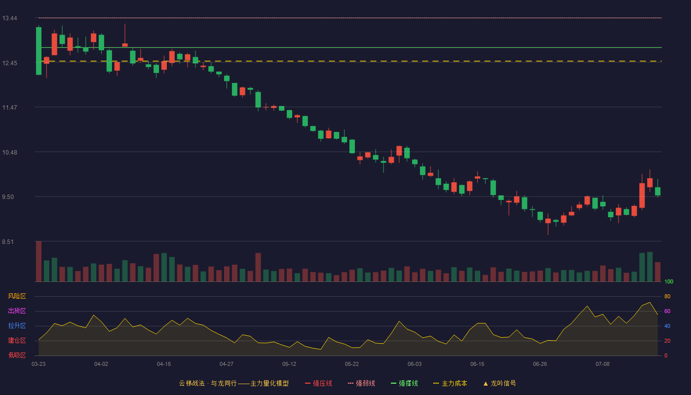Click the 40 indicator axis label
Screen dimensions: 691x395
(x=667, y=326)
